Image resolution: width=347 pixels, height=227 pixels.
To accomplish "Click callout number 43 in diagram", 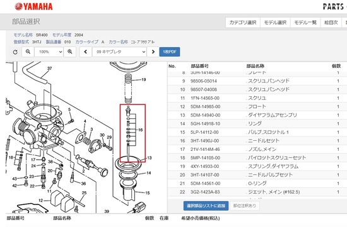I will (x=15, y=179).
